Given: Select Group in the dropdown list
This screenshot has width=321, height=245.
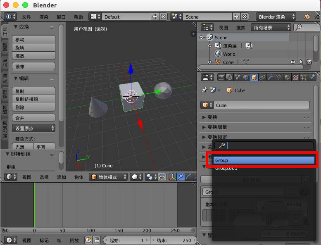Looking at the screenshot, I should [264, 160].
